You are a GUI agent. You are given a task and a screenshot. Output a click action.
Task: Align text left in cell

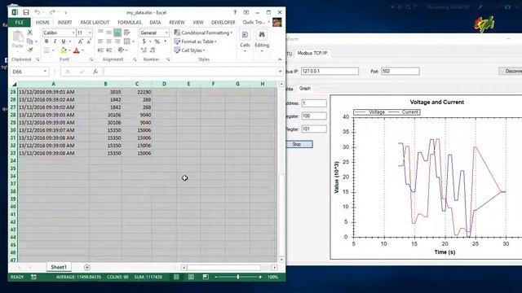[100, 42]
